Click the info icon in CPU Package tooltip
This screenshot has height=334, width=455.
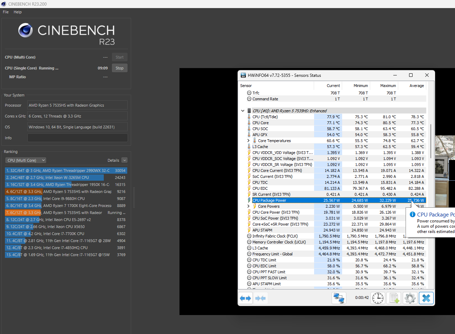[413, 214]
